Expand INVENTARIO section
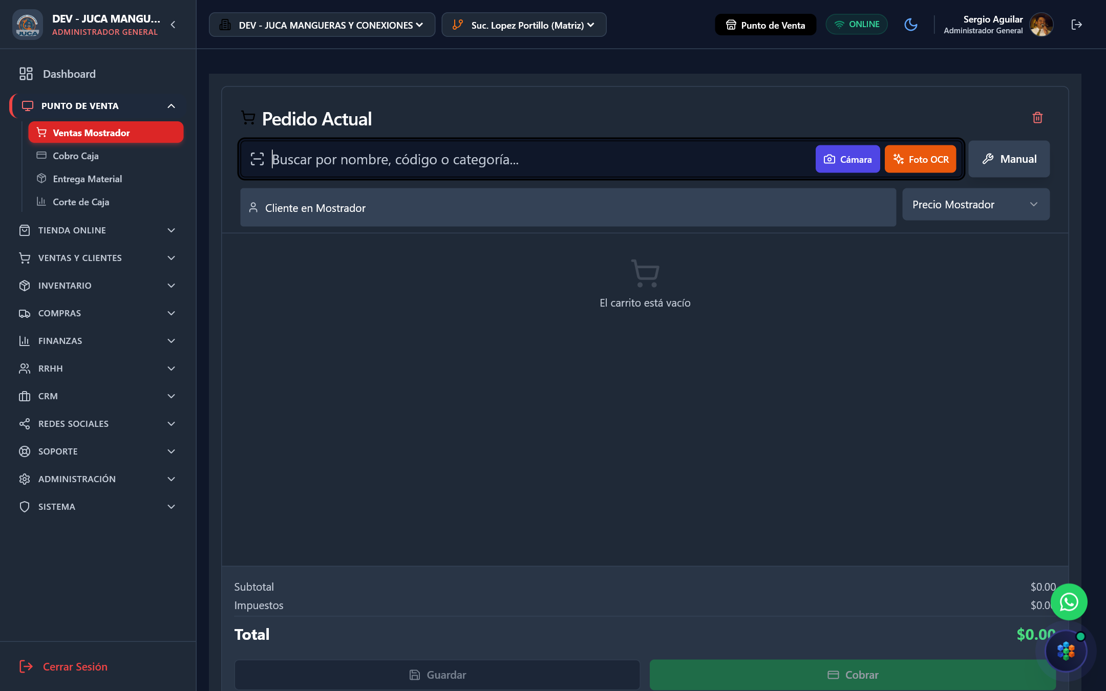 (97, 286)
